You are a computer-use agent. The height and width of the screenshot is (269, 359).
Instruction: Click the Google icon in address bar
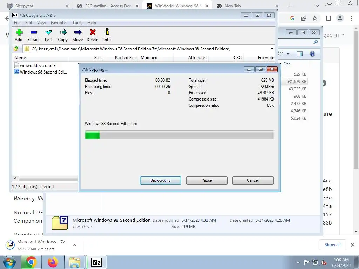(292, 18)
